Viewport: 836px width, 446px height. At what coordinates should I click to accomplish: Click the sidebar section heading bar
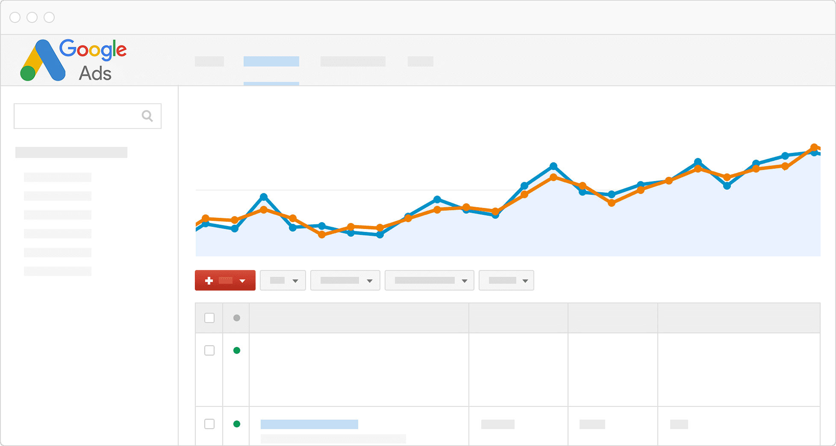coord(71,152)
